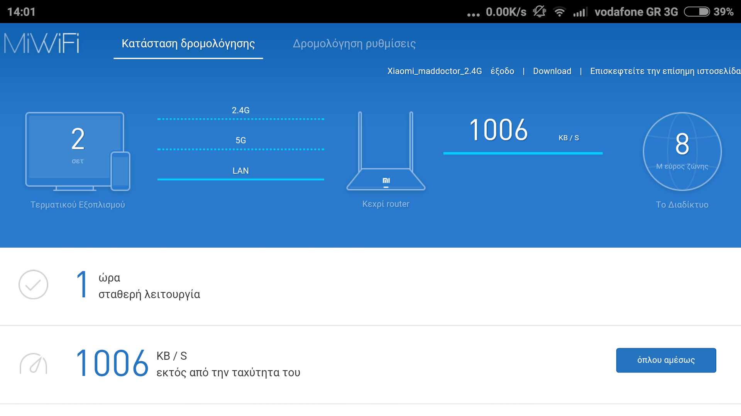Switch to Δρομολόγηση ρυθμίσεις tab
Screen dimensions: 741x416
coord(354,44)
